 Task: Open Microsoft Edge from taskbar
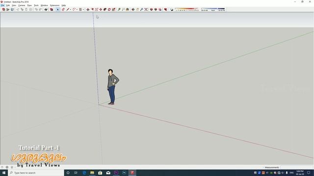[84, 173]
